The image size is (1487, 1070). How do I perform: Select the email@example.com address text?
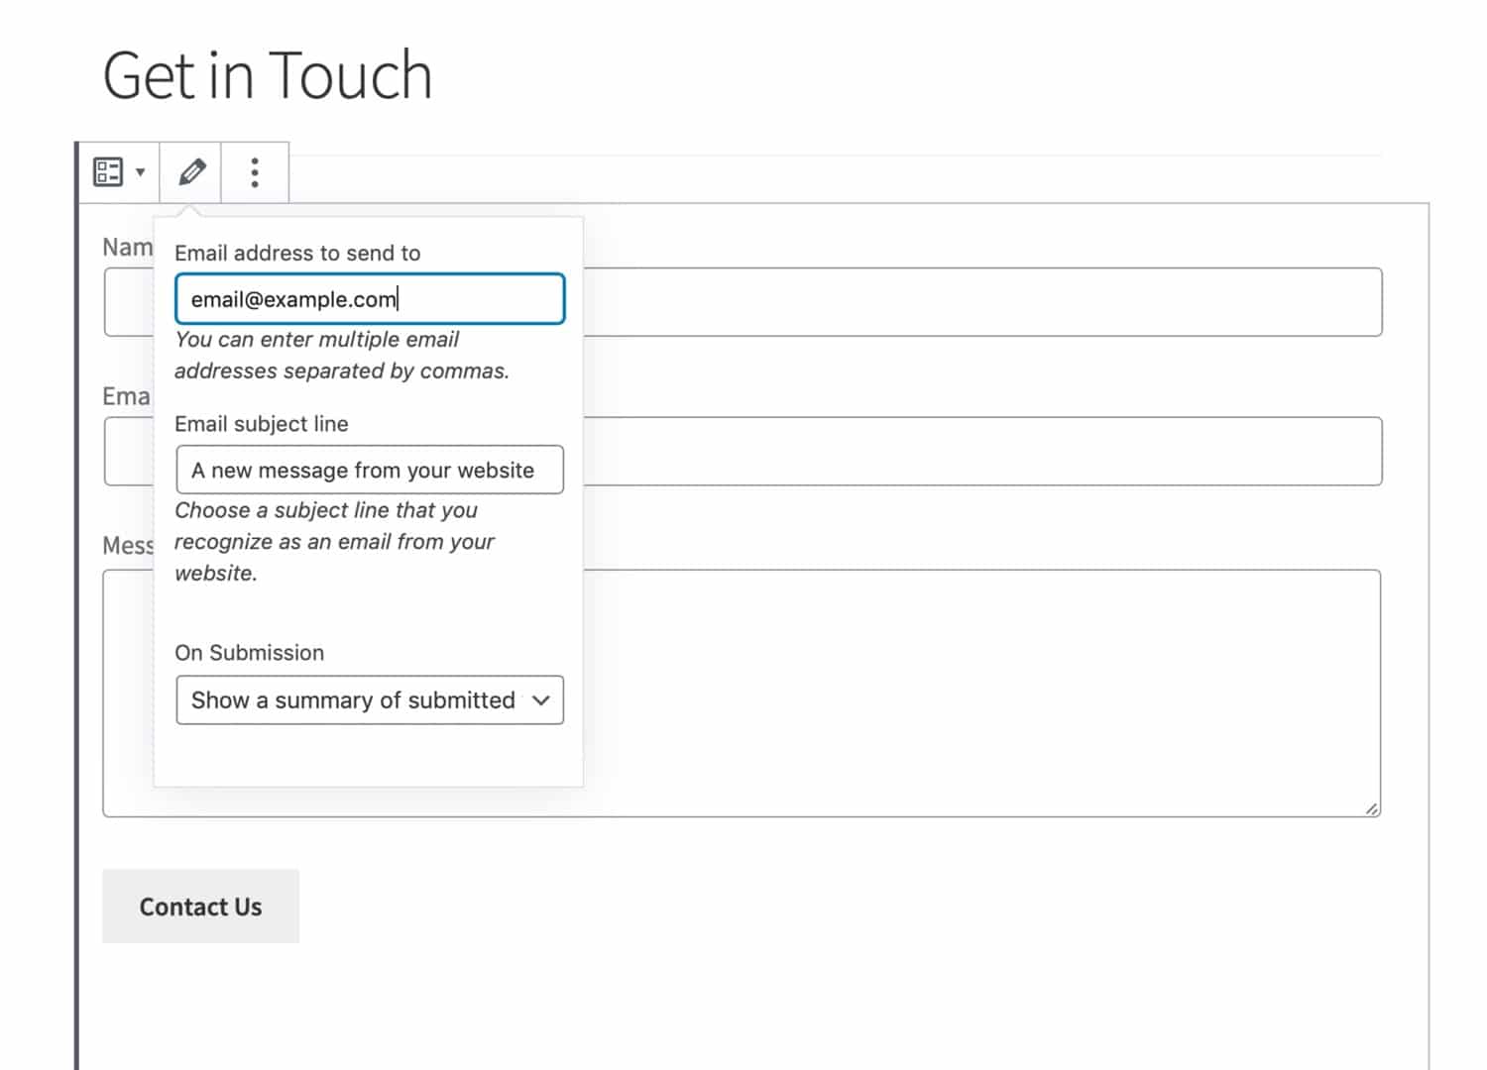click(293, 299)
